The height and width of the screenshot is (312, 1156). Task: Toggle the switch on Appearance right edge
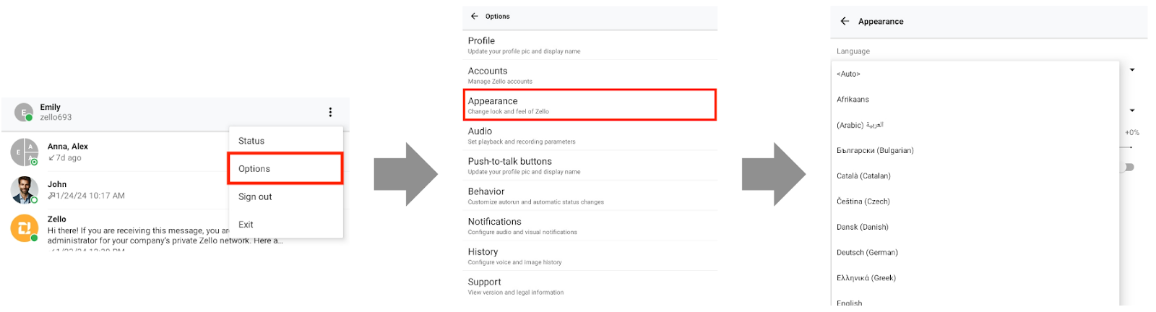tap(1128, 167)
